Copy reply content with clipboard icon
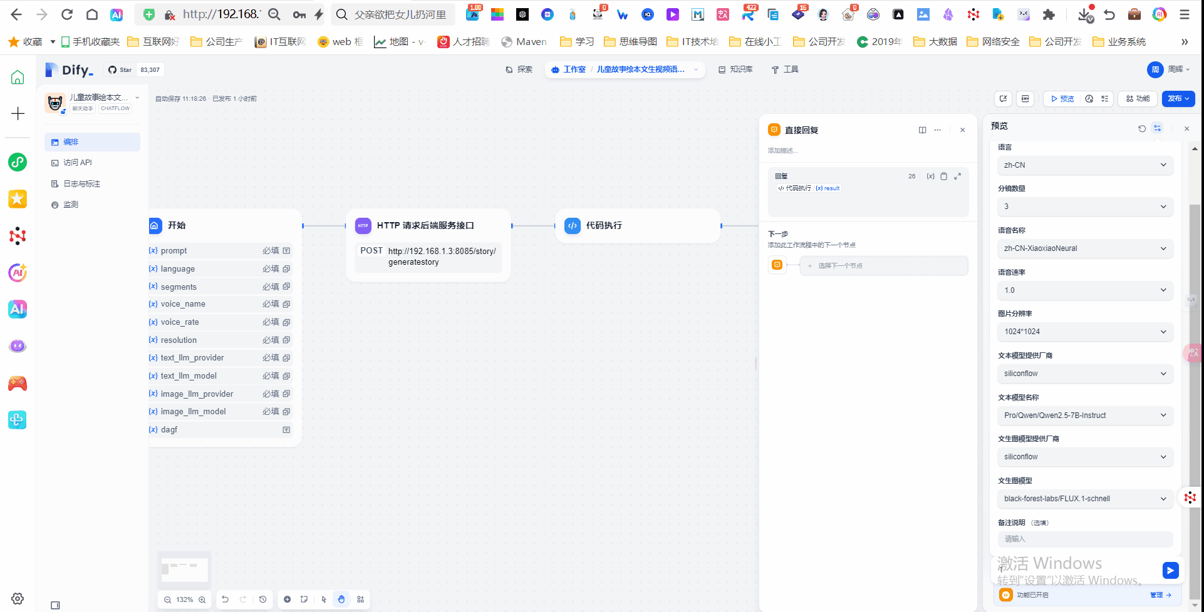 [x=943, y=176]
